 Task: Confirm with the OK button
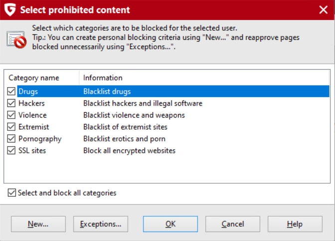[x=170, y=224]
